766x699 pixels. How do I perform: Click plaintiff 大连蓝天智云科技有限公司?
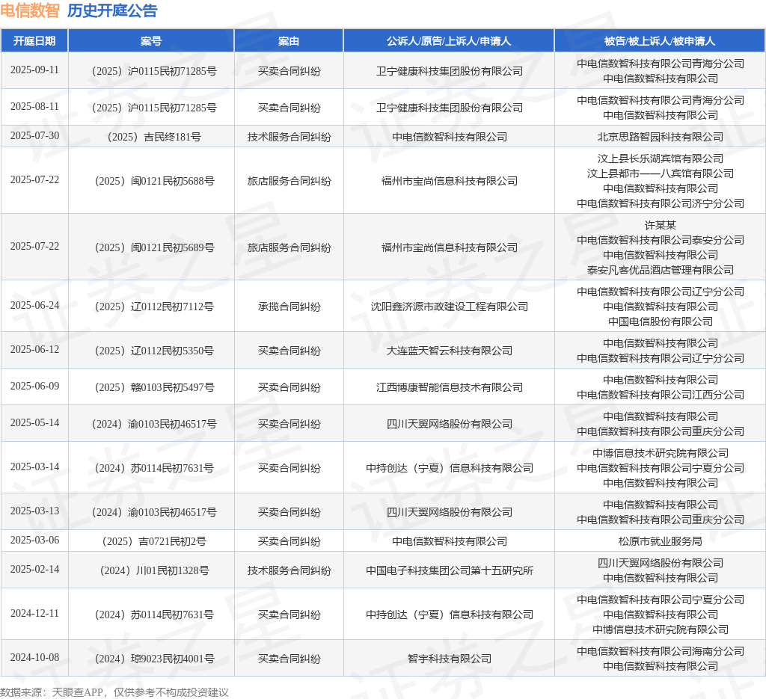pos(449,351)
